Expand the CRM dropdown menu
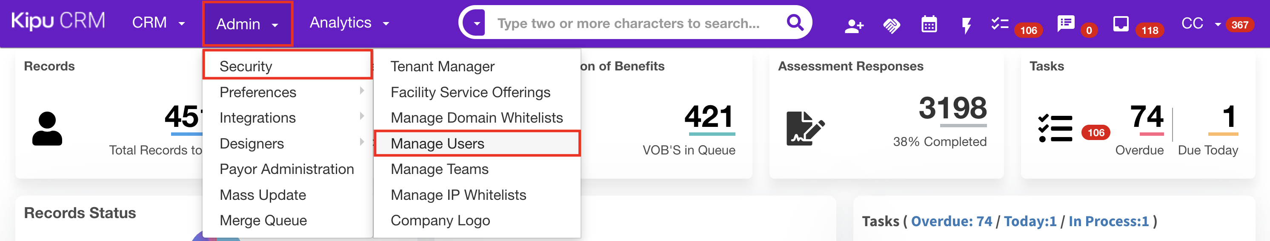The height and width of the screenshot is (241, 1270). pyautogui.click(x=158, y=23)
